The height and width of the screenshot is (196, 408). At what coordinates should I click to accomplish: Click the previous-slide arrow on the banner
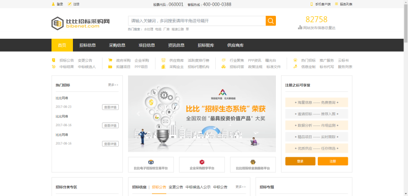[138, 114]
